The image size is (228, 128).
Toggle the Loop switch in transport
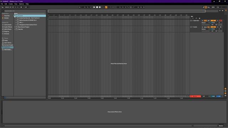tap(131, 7)
